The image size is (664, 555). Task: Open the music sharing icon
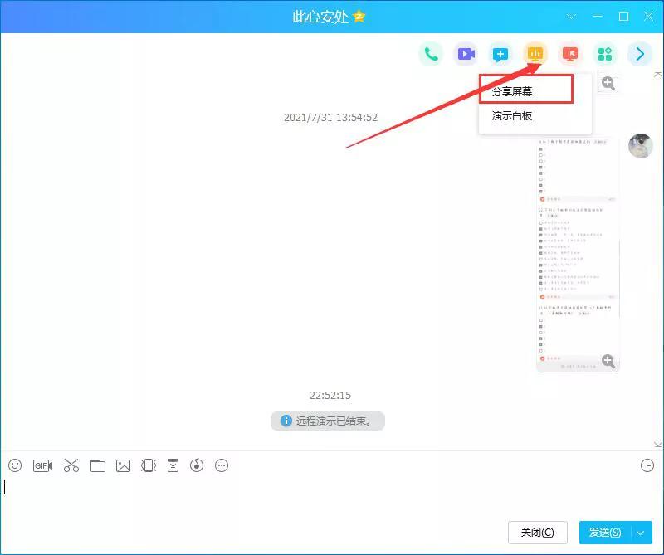click(197, 465)
